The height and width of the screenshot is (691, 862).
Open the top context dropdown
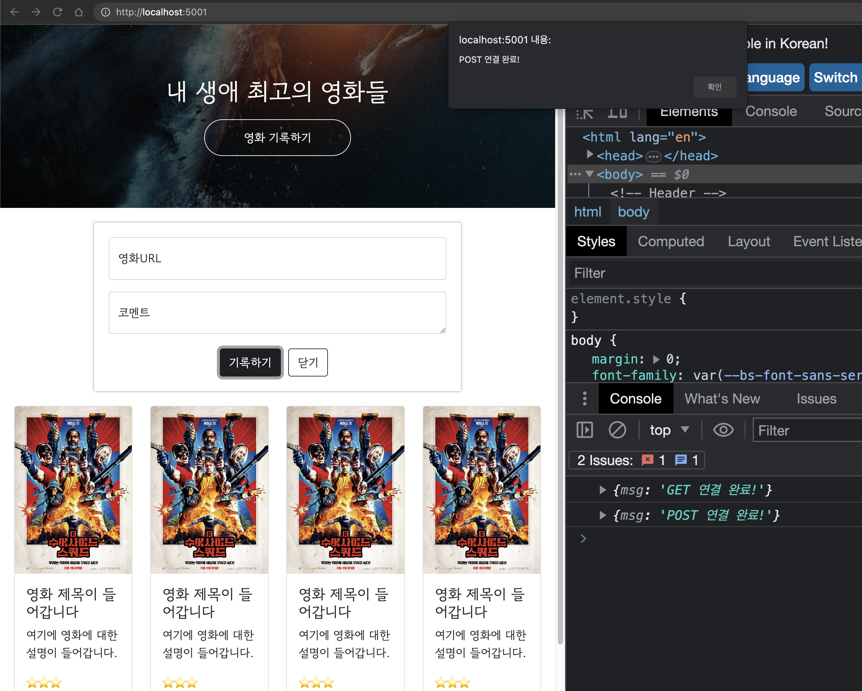click(x=669, y=430)
